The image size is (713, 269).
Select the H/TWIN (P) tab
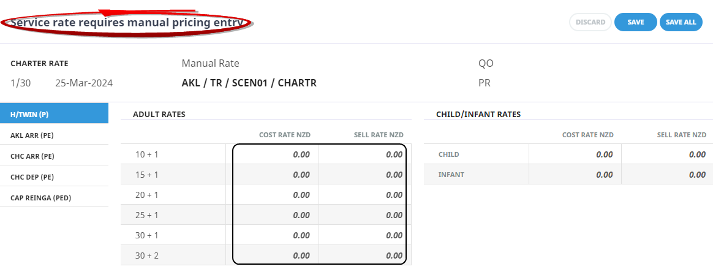(54, 113)
